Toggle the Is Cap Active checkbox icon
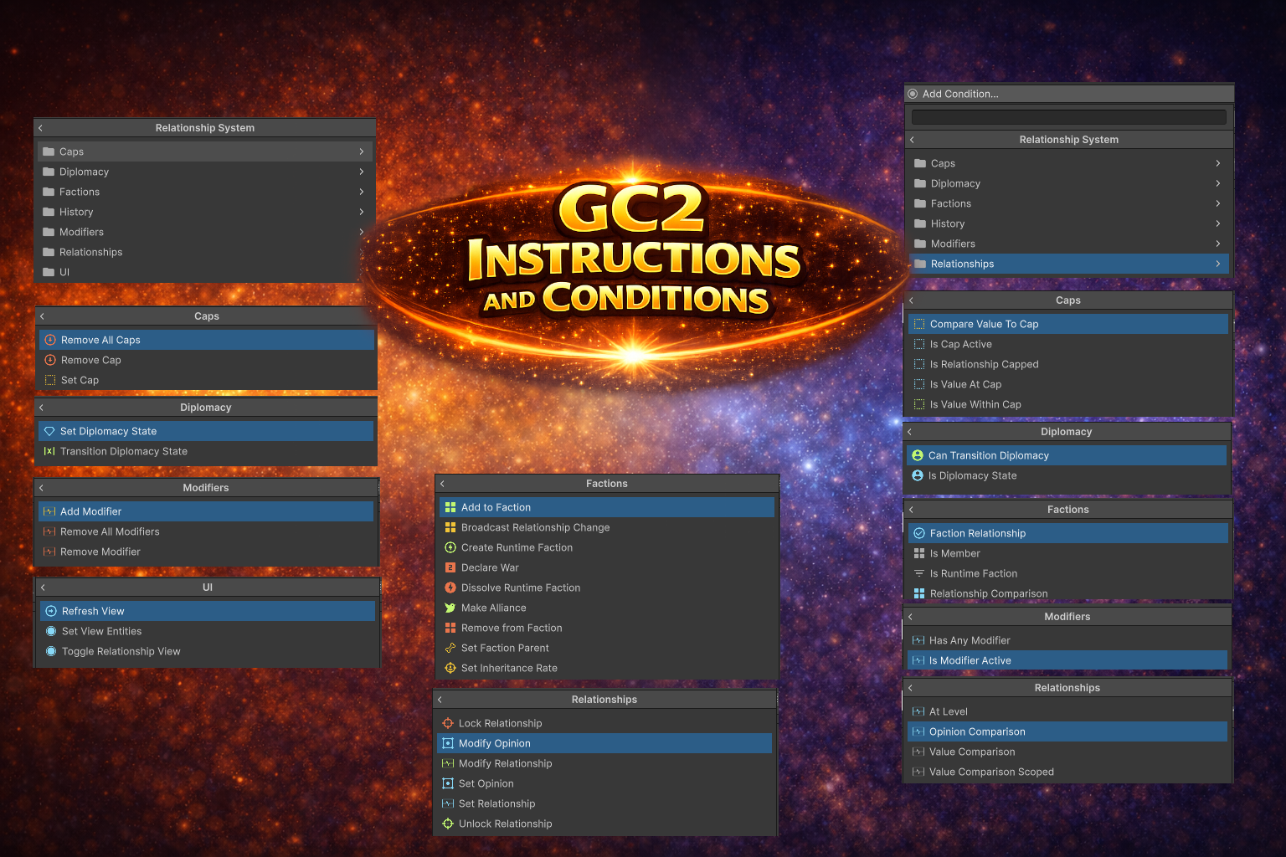This screenshot has height=857, width=1286. pyautogui.click(x=919, y=344)
